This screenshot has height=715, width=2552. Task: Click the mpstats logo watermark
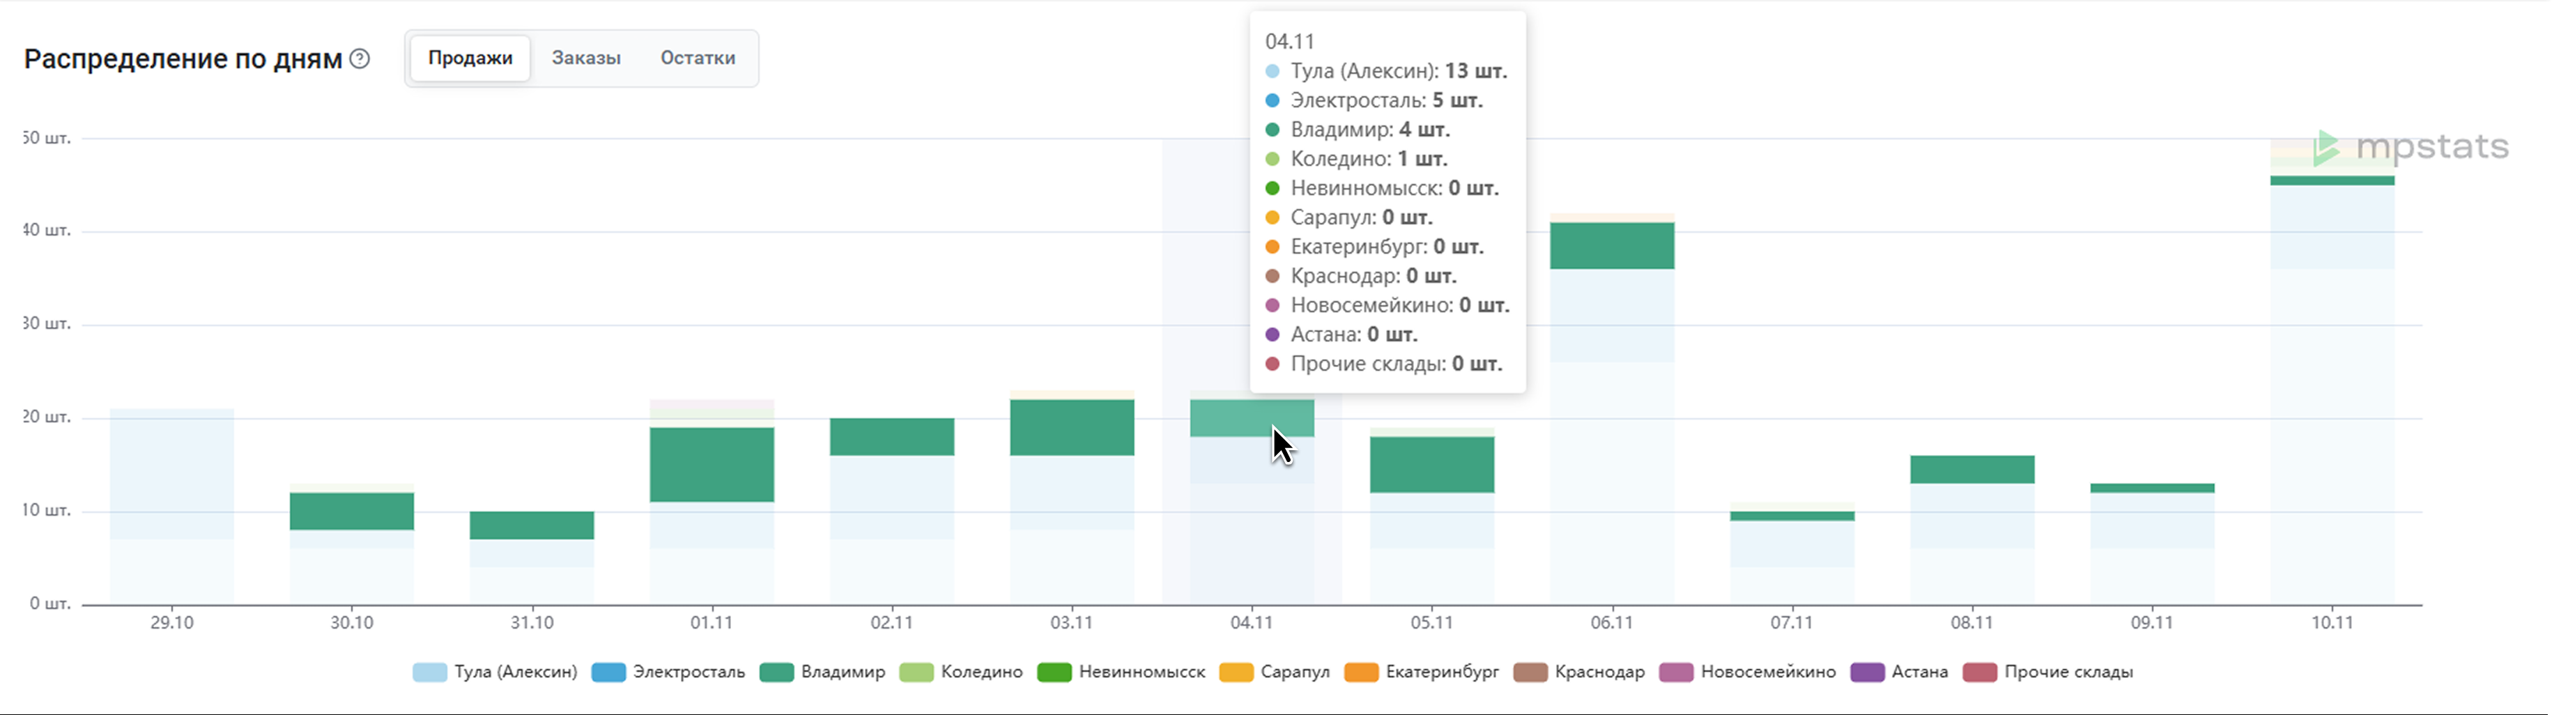tap(2411, 148)
